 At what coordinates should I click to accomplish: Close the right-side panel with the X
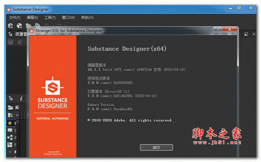pyautogui.click(x=254, y=34)
